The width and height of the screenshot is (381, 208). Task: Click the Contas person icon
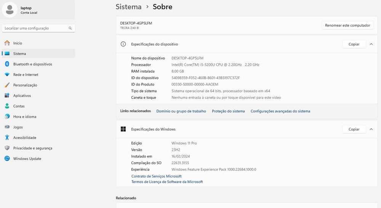pyautogui.click(x=7, y=106)
